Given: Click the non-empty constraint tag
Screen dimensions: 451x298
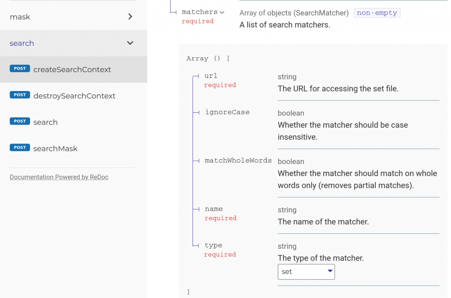Looking at the screenshot, I should (377, 13).
